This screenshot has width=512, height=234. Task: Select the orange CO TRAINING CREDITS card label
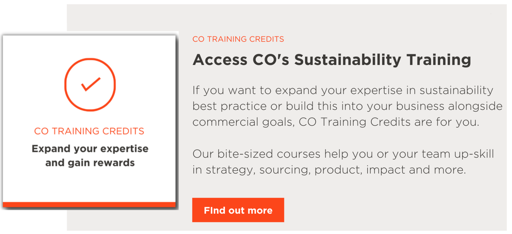click(x=89, y=131)
